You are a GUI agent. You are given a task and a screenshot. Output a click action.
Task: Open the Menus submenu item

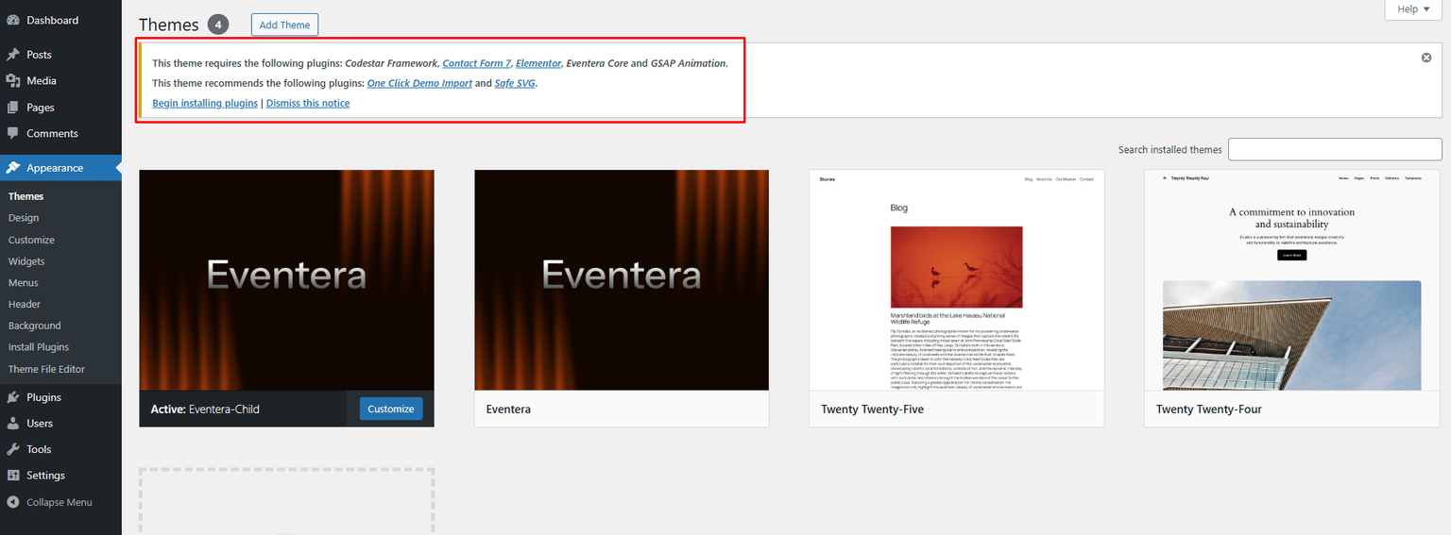tap(24, 283)
